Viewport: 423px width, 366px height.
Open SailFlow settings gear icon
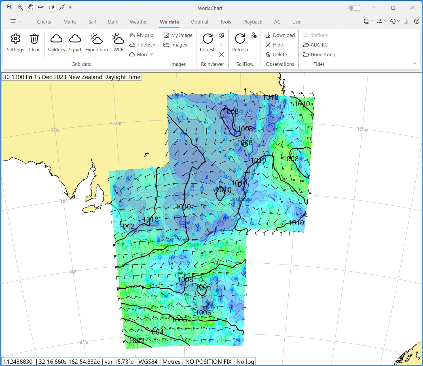(x=254, y=35)
